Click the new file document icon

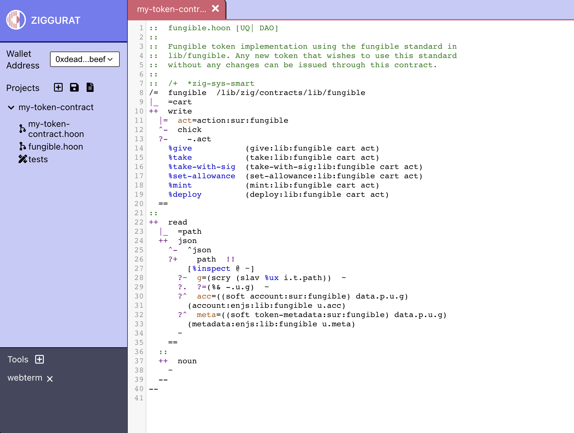click(x=90, y=87)
